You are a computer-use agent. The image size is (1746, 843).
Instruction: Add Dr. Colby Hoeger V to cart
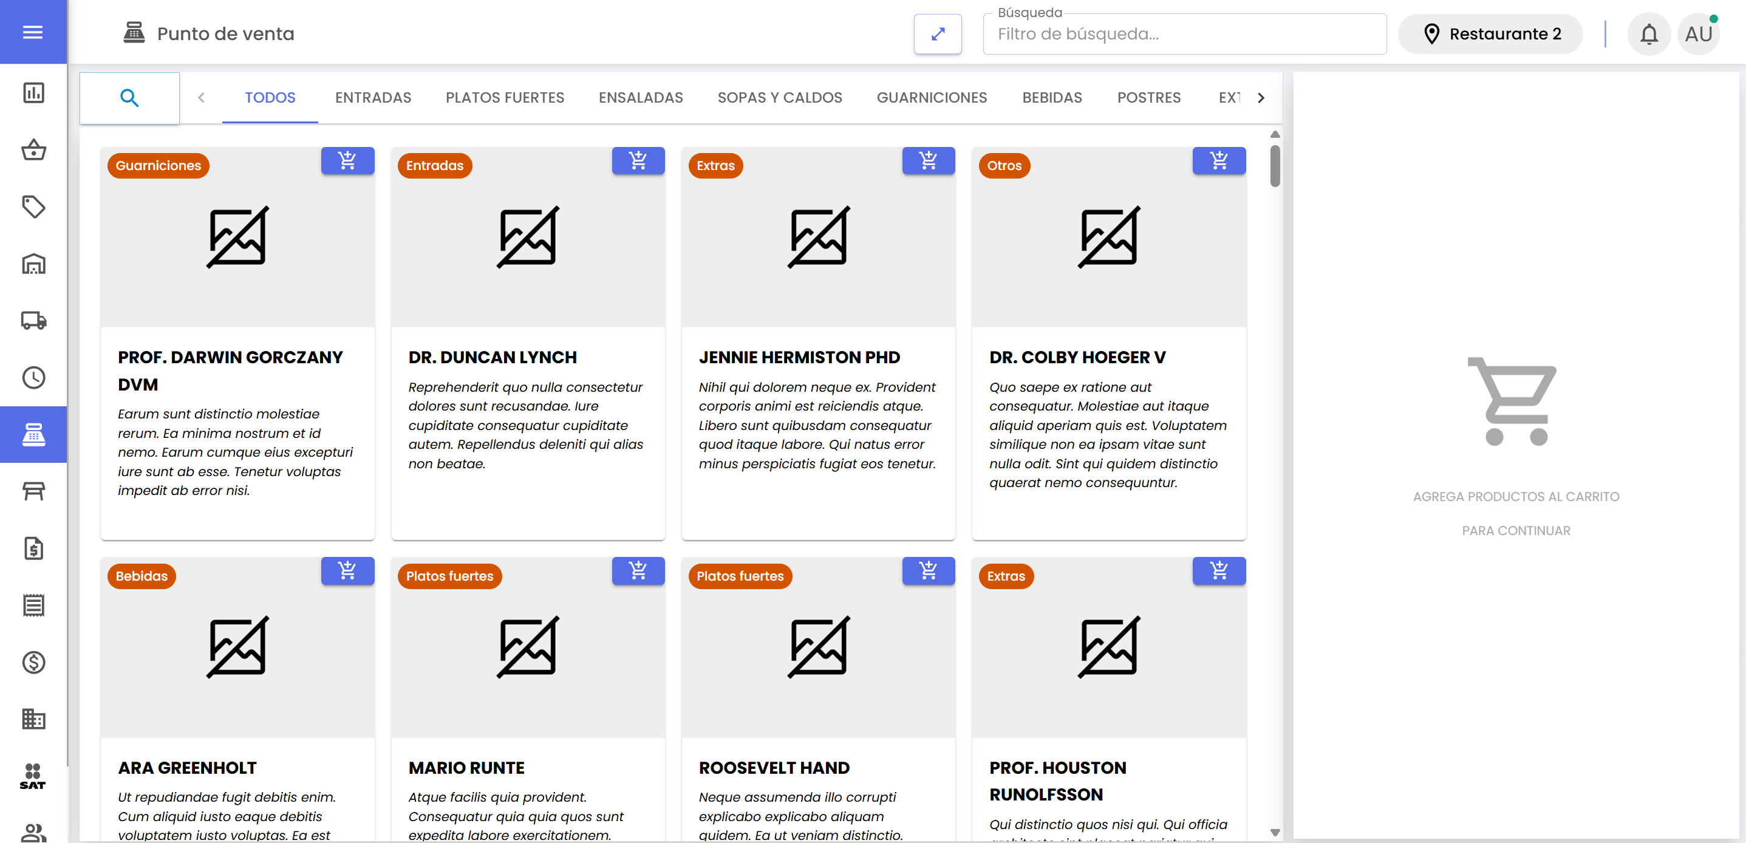pyautogui.click(x=1219, y=160)
